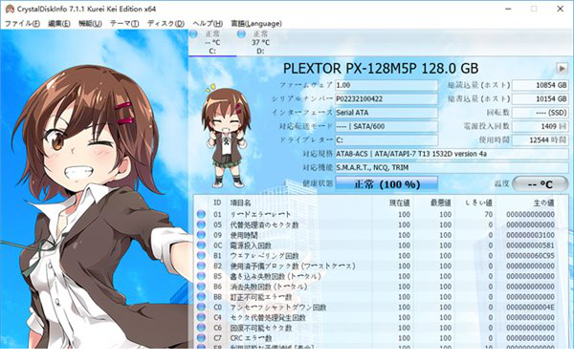Viewport: 574px width, 362px height.
Task: Open the ファイル(F) menu
Action: [22, 24]
